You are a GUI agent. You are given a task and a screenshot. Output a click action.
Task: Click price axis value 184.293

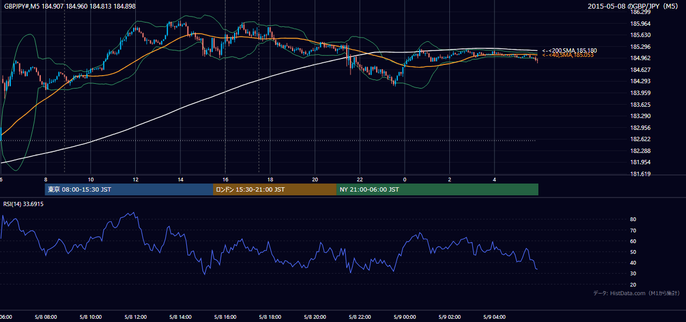pos(641,82)
